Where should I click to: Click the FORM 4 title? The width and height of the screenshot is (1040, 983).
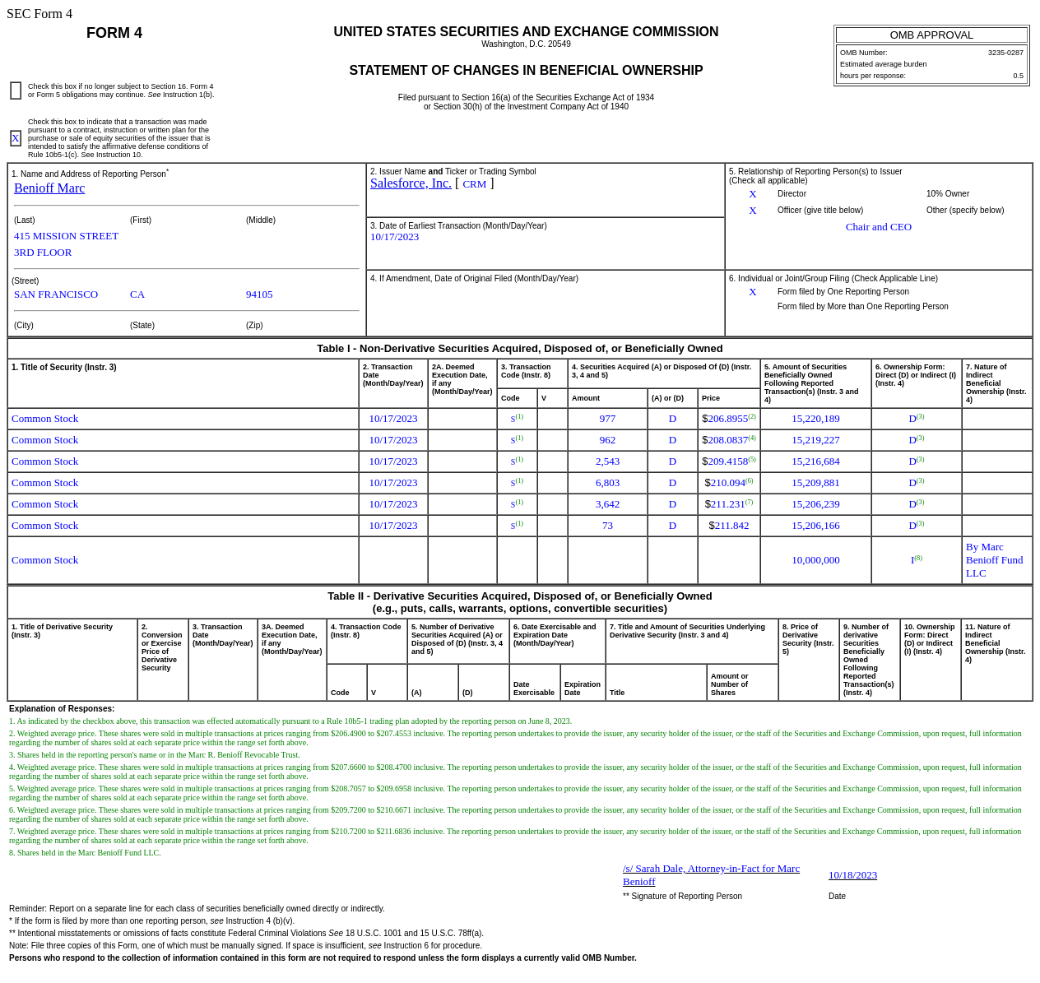[114, 33]
